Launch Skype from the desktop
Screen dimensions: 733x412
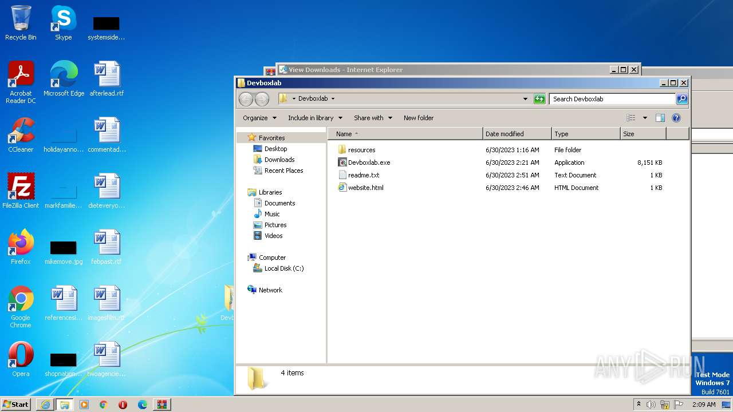click(63, 23)
